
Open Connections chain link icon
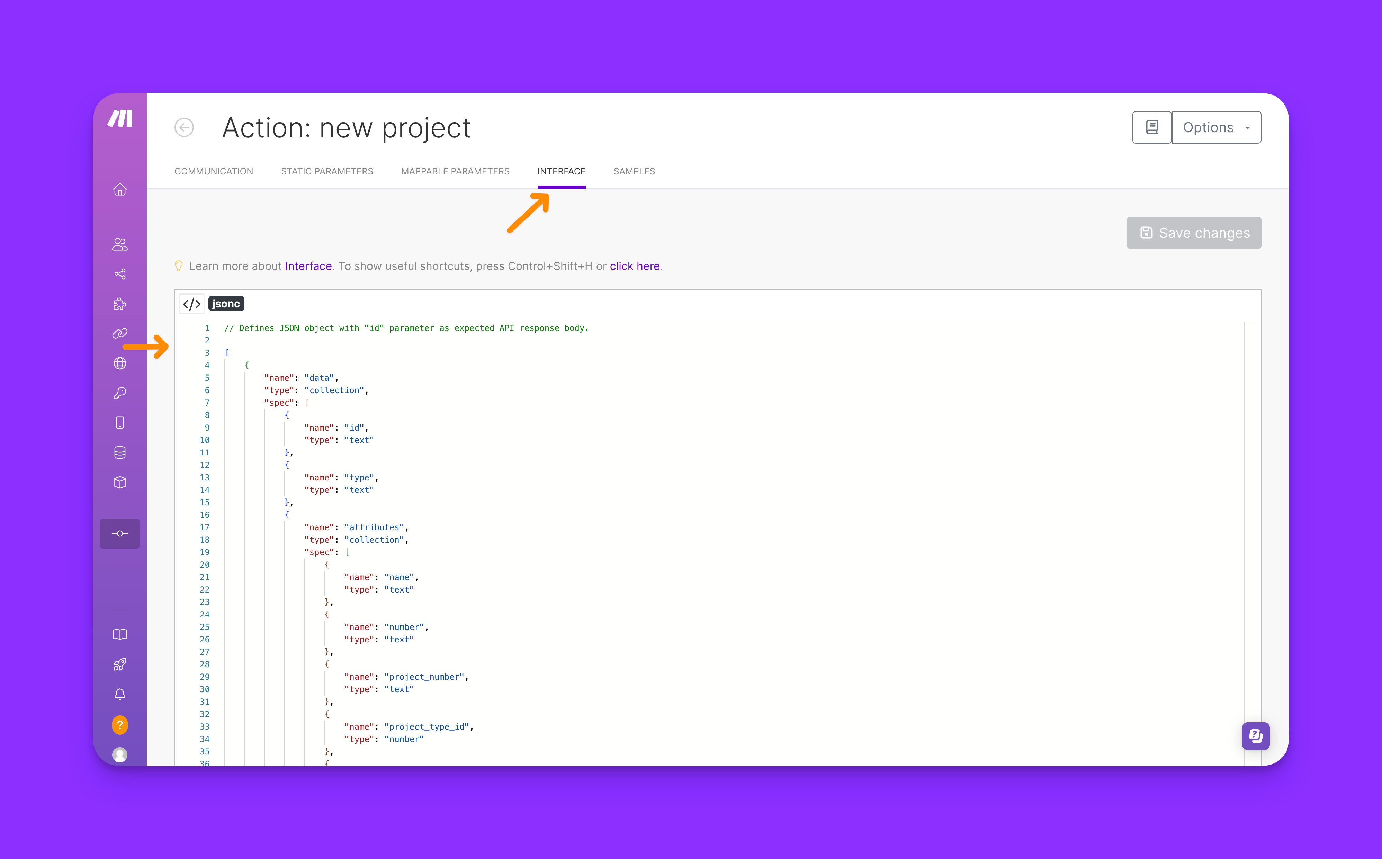click(x=120, y=334)
